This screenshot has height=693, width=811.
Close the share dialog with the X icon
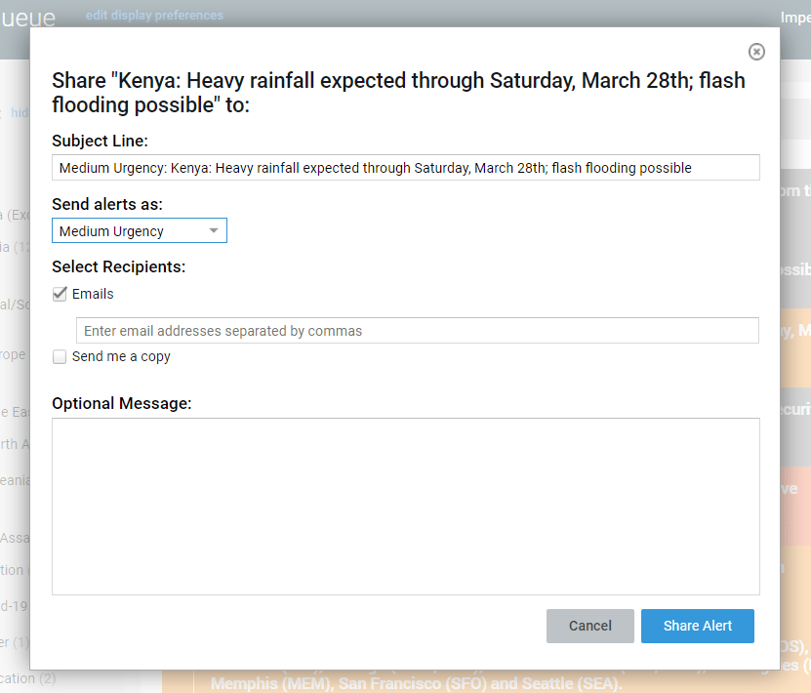click(756, 52)
